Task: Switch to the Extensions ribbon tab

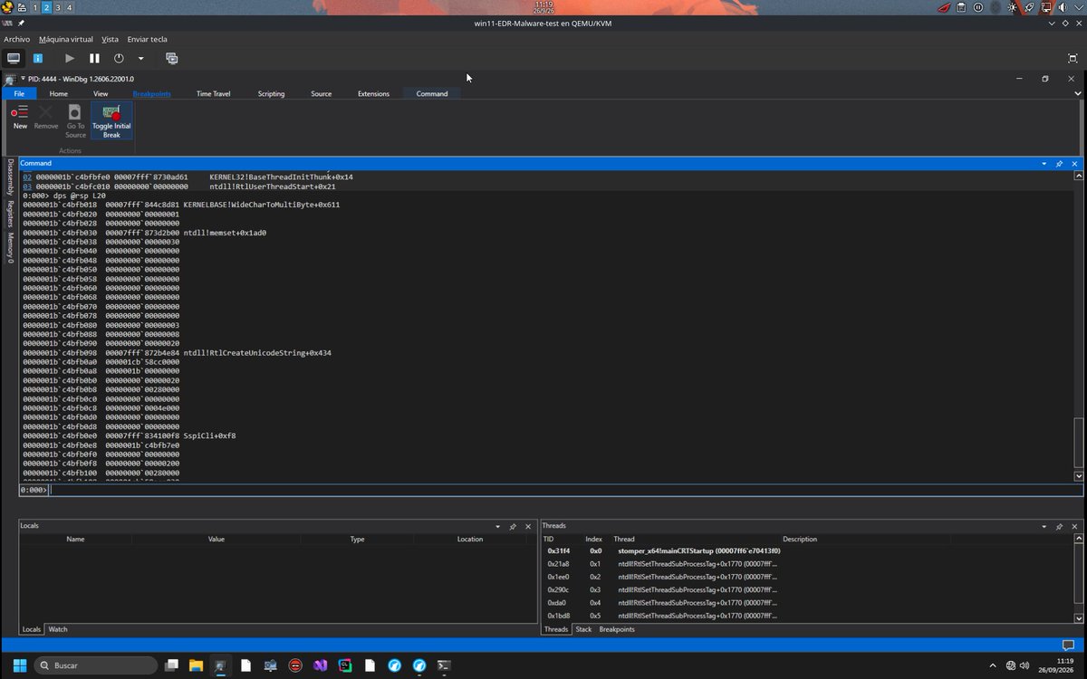Action: 373,93
